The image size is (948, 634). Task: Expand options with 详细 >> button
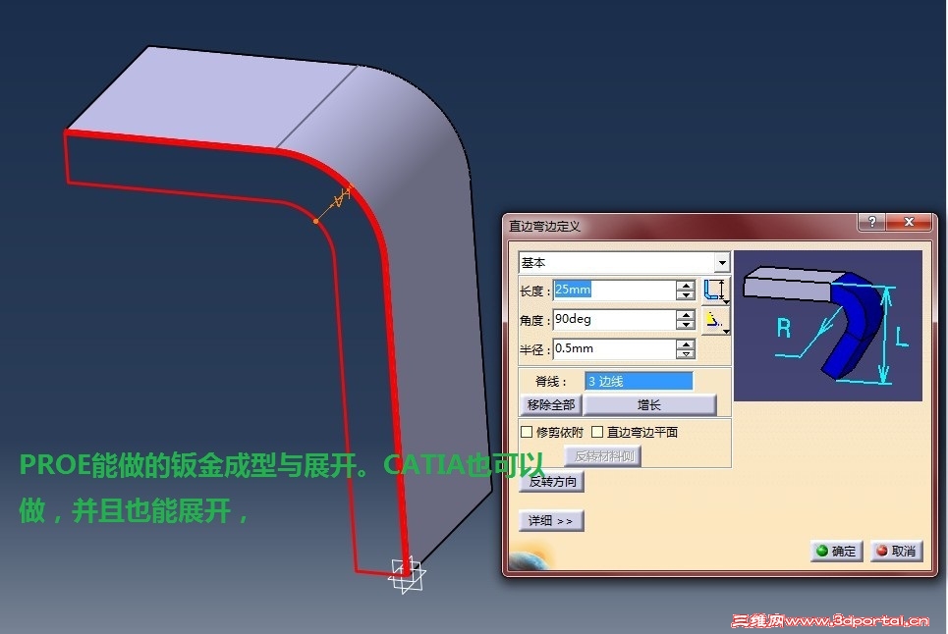551,520
